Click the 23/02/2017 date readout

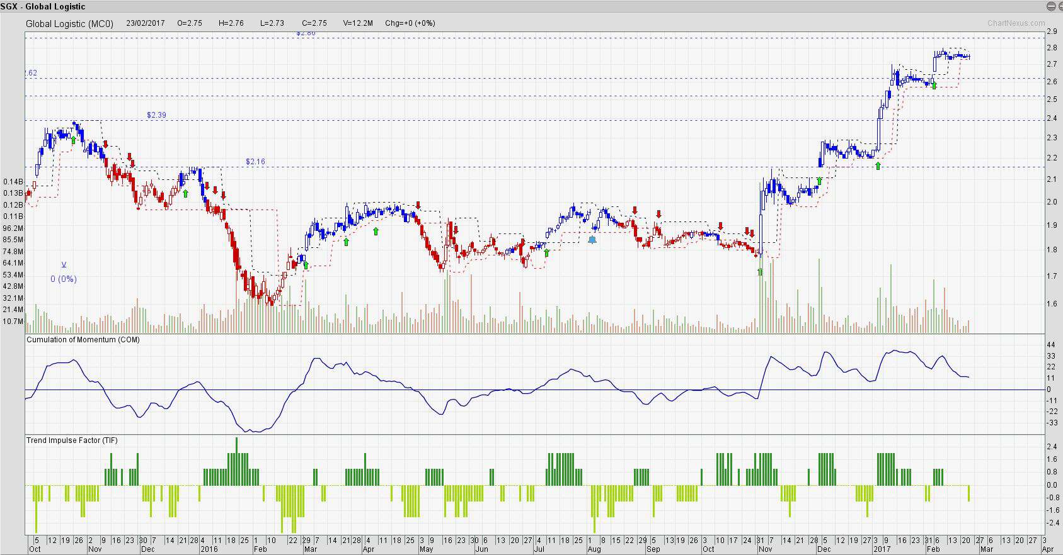coord(146,23)
